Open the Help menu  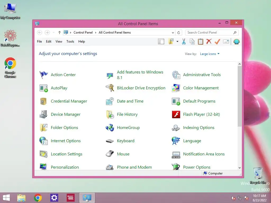(82, 41)
